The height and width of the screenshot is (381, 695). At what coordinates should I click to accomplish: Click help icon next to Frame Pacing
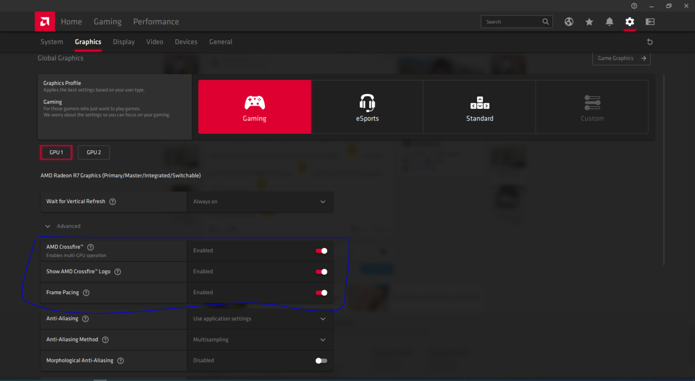(86, 293)
